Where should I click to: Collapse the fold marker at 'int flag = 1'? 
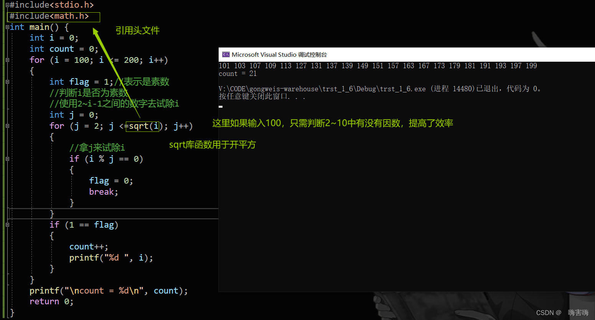[7, 82]
